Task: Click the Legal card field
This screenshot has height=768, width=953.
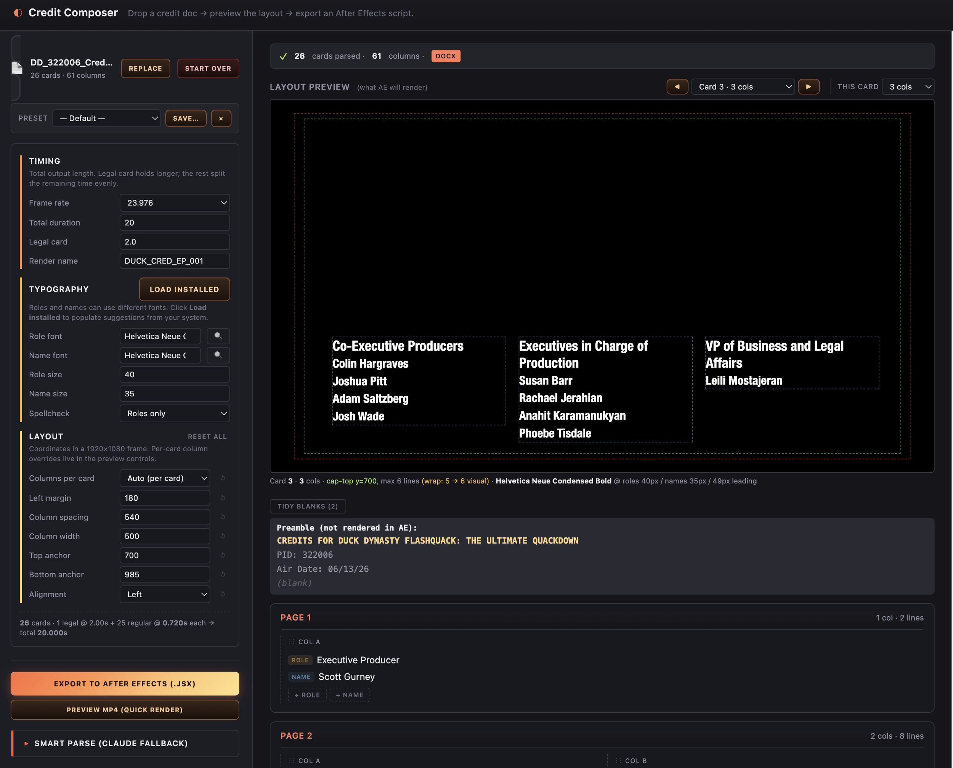Action: pos(175,242)
